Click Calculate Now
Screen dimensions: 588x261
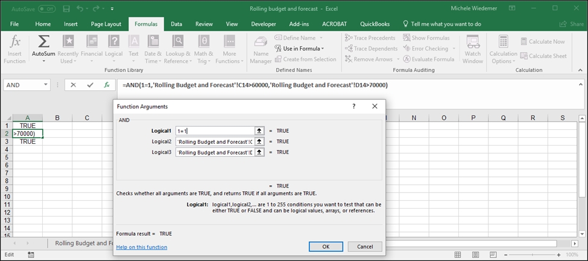coord(543,41)
